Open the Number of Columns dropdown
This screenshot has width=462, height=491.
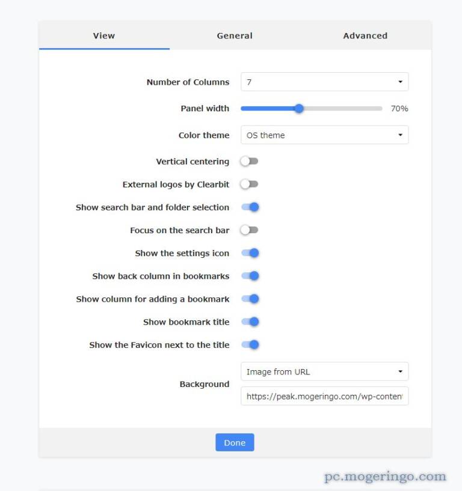click(324, 82)
